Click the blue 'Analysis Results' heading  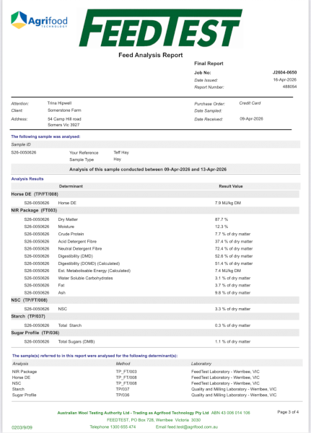(27, 179)
